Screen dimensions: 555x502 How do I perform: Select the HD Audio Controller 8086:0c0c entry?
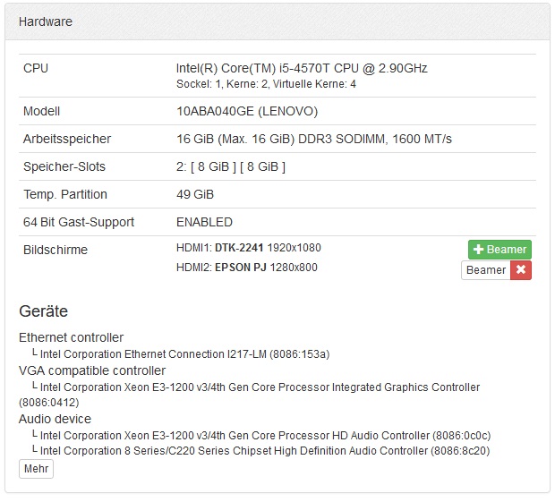point(260,435)
